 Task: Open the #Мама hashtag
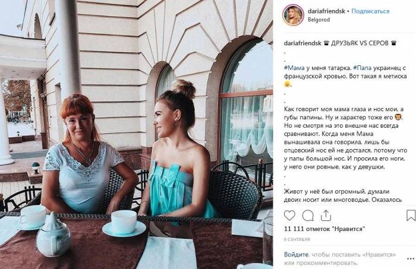[x=294, y=68]
